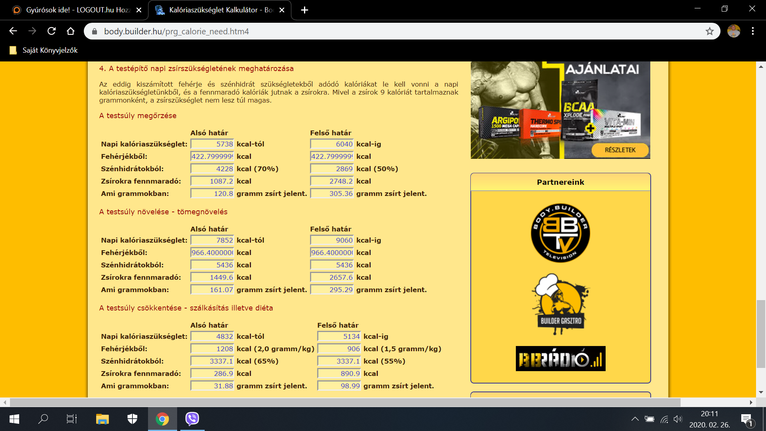Go to the browser home page
The height and width of the screenshot is (431, 766).
coord(71,31)
